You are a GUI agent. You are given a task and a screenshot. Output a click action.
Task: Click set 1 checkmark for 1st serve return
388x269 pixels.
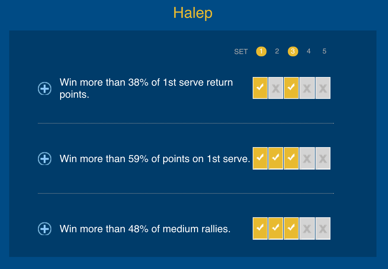pos(260,88)
